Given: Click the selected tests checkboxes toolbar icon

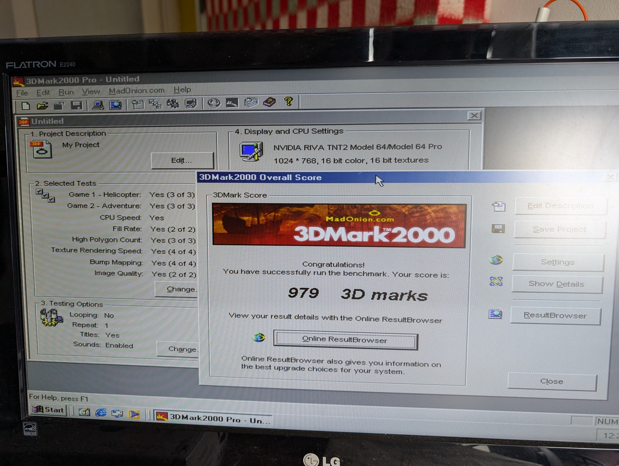Looking at the screenshot, I should click(x=155, y=104).
